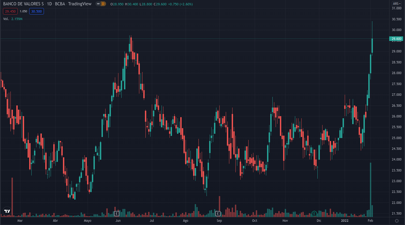Click the Nov label on time axis
Image resolution: width=405 pixels, height=225 pixels.
285,221
